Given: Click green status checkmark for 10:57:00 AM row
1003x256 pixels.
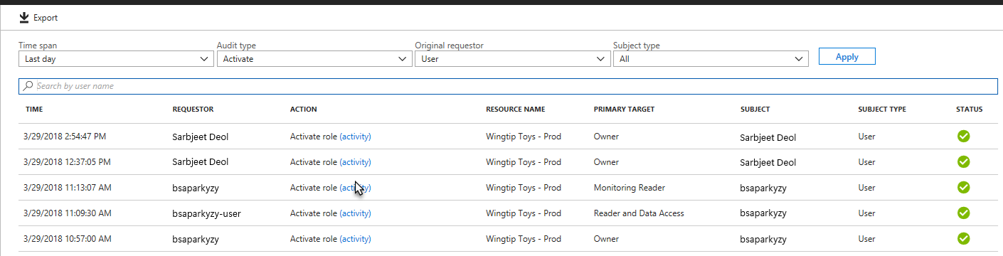Looking at the screenshot, I should pyautogui.click(x=964, y=238).
